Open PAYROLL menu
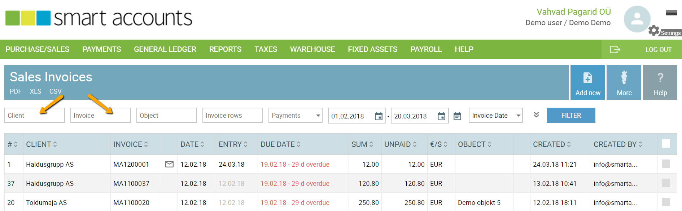Viewport: 682px width, 211px height. [426, 49]
